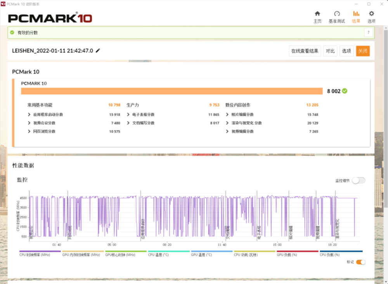Click the 渲染与视觉化 marker line in chart

(x=335, y=215)
